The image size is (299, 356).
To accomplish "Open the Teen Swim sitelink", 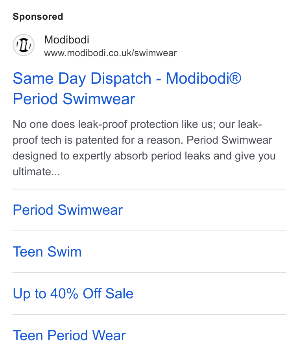I will pyautogui.click(x=47, y=251).
